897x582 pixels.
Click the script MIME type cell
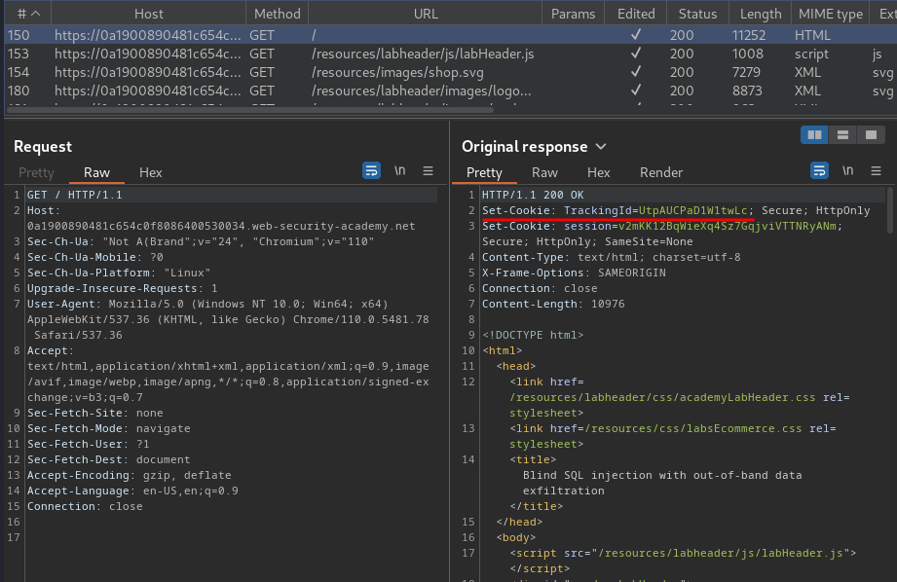pyautogui.click(x=811, y=54)
